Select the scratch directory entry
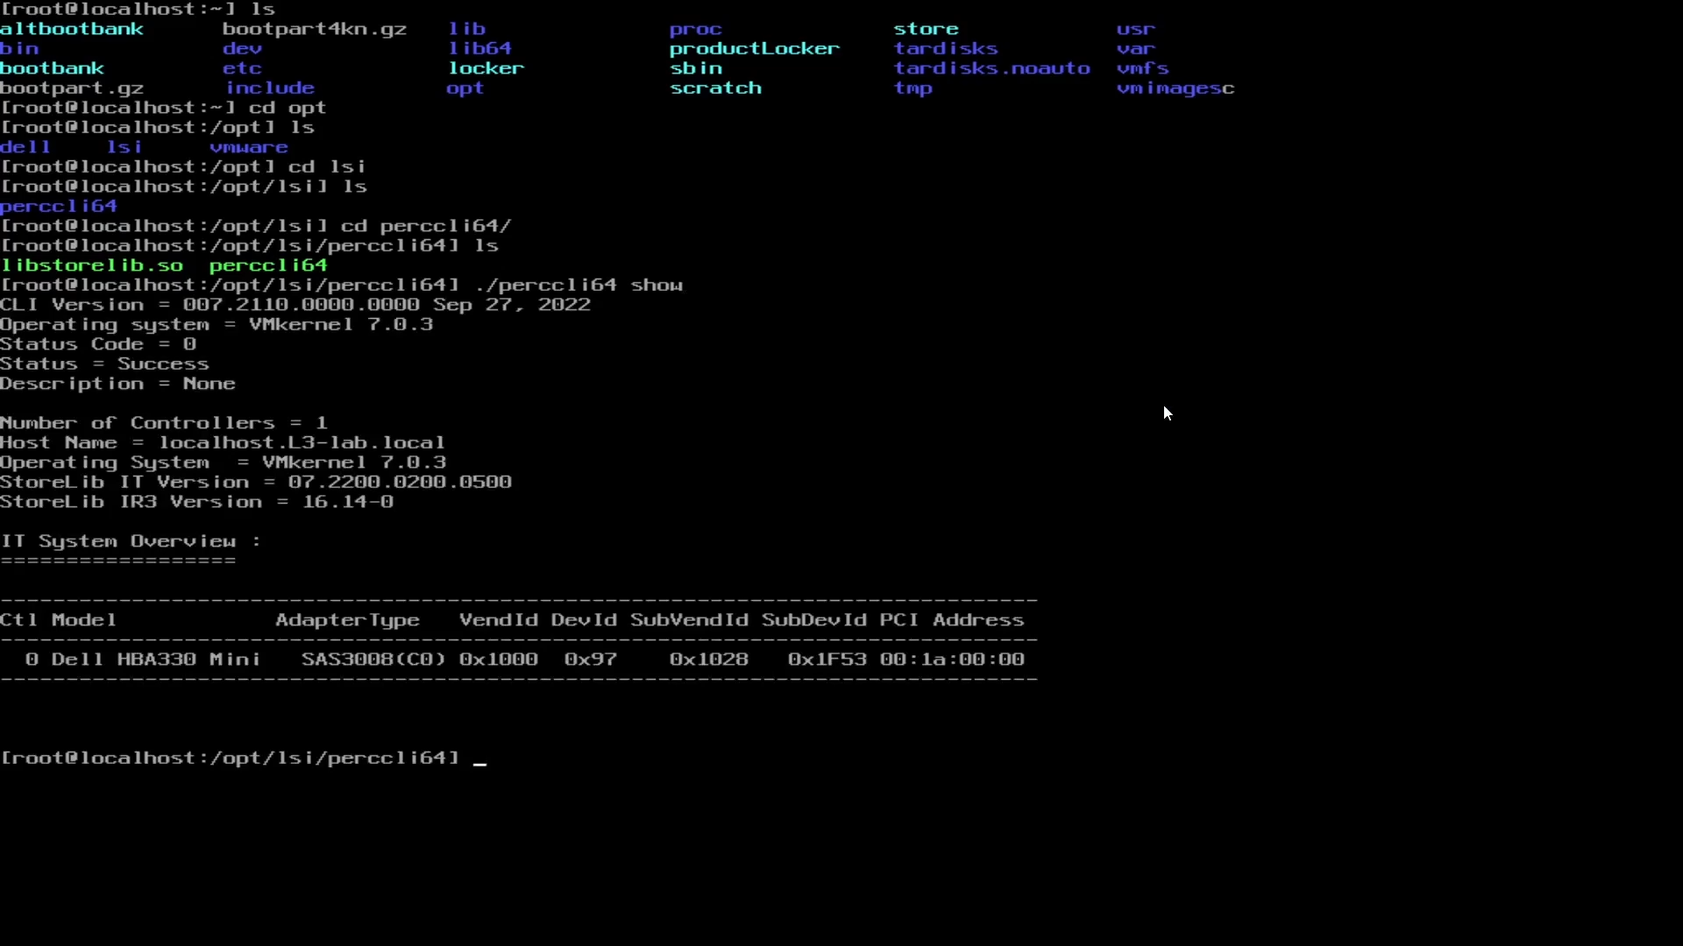Screen dimensions: 1683x946 (x=716, y=88)
